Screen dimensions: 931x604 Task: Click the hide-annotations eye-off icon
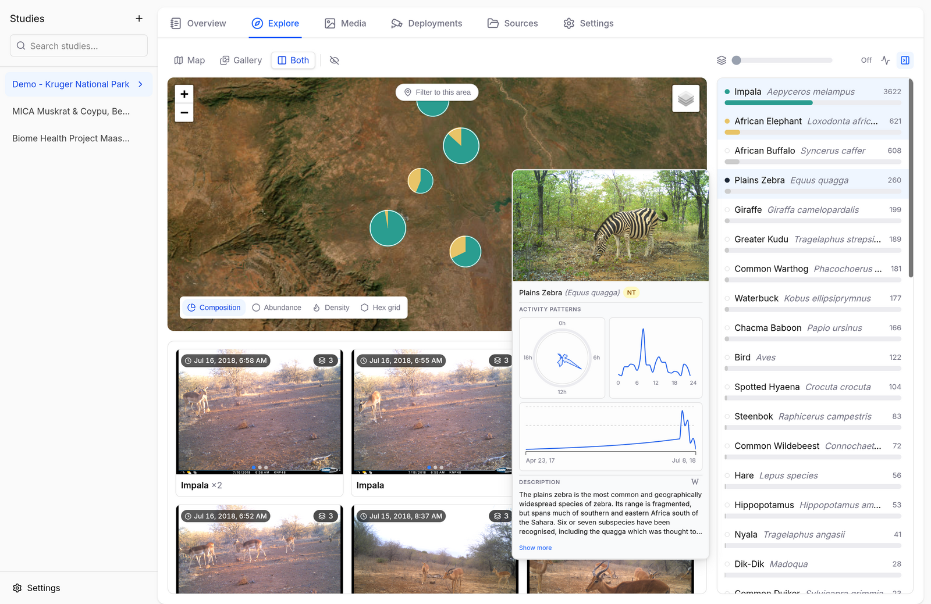coord(334,60)
